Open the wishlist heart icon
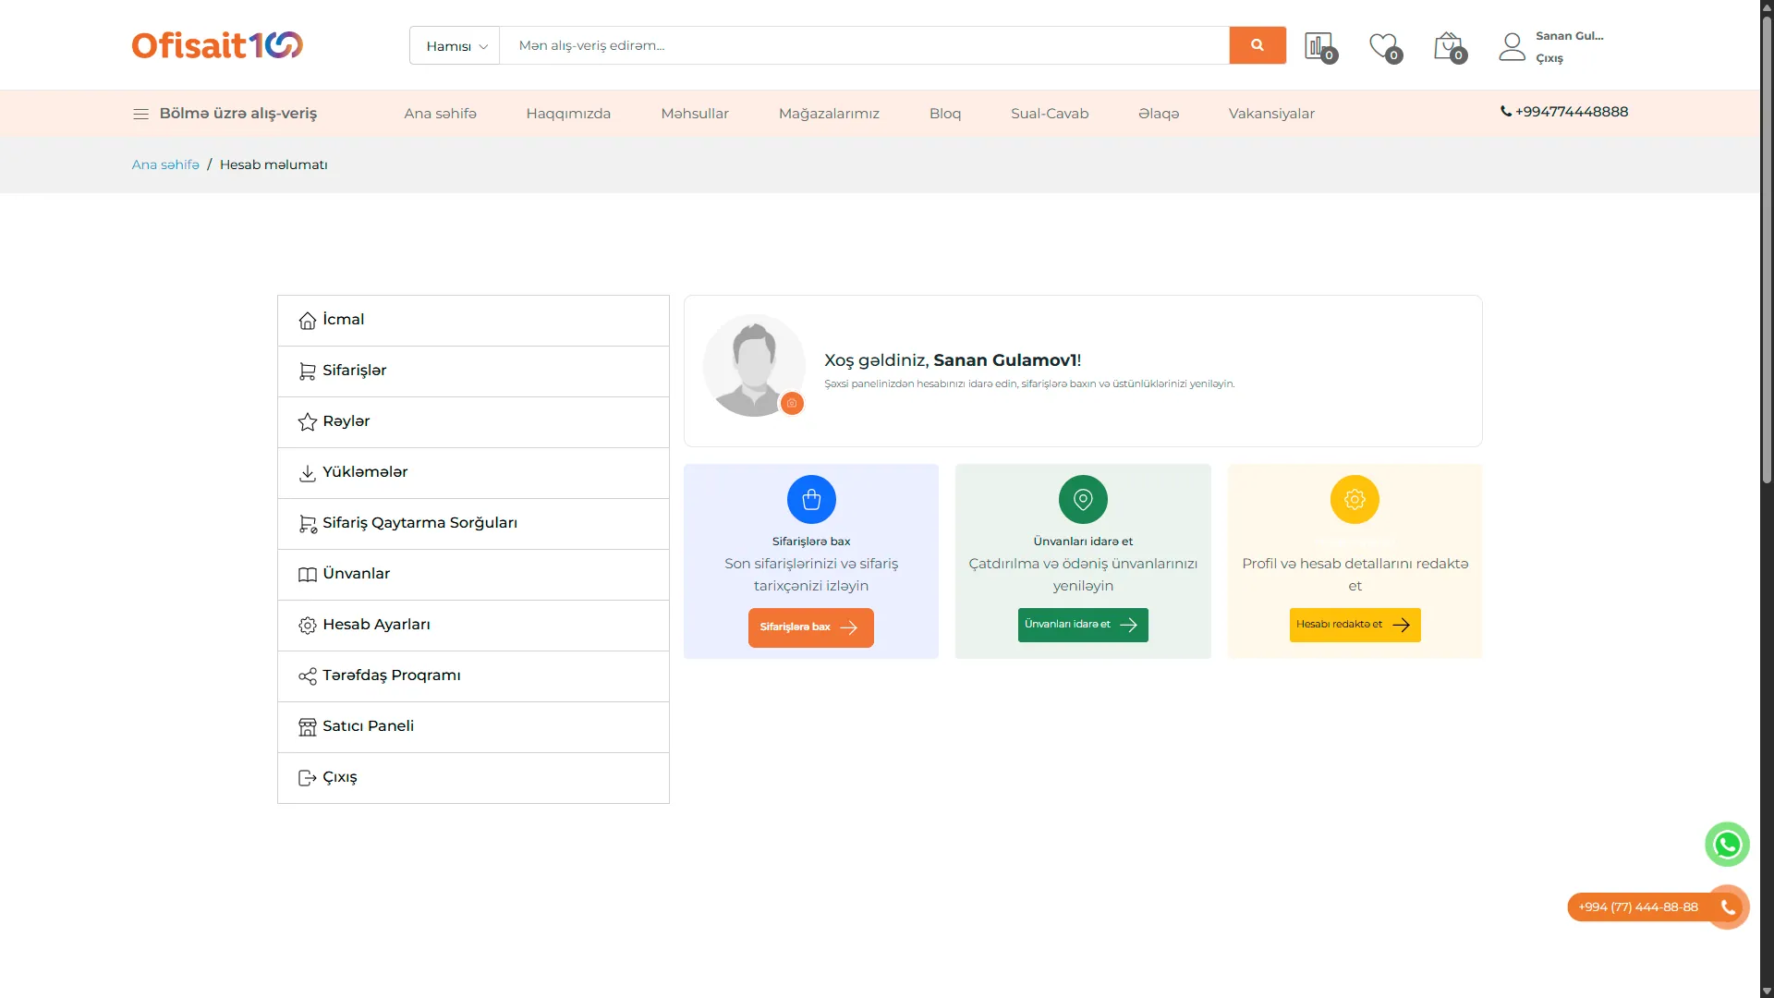The height and width of the screenshot is (998, 1774). click(x=1384, y=46)
